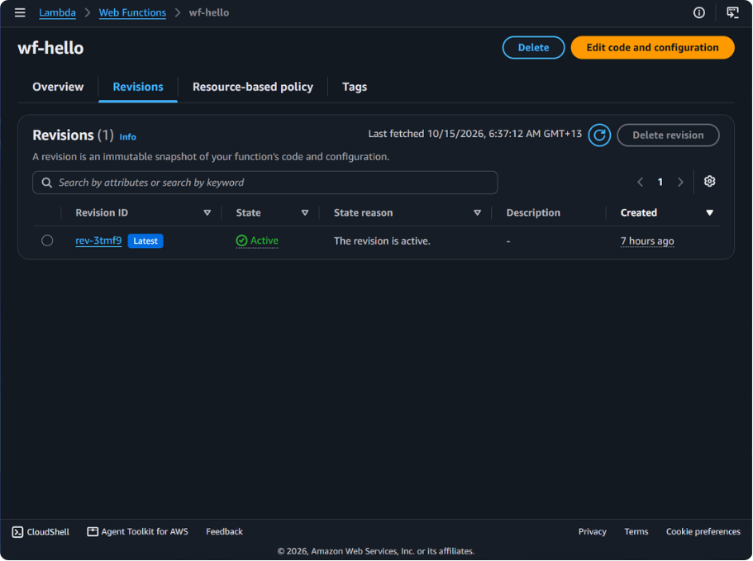Click the Last fetched timestamp text
The width and height of the screenshot is (753, 561).
pos(475,134)
